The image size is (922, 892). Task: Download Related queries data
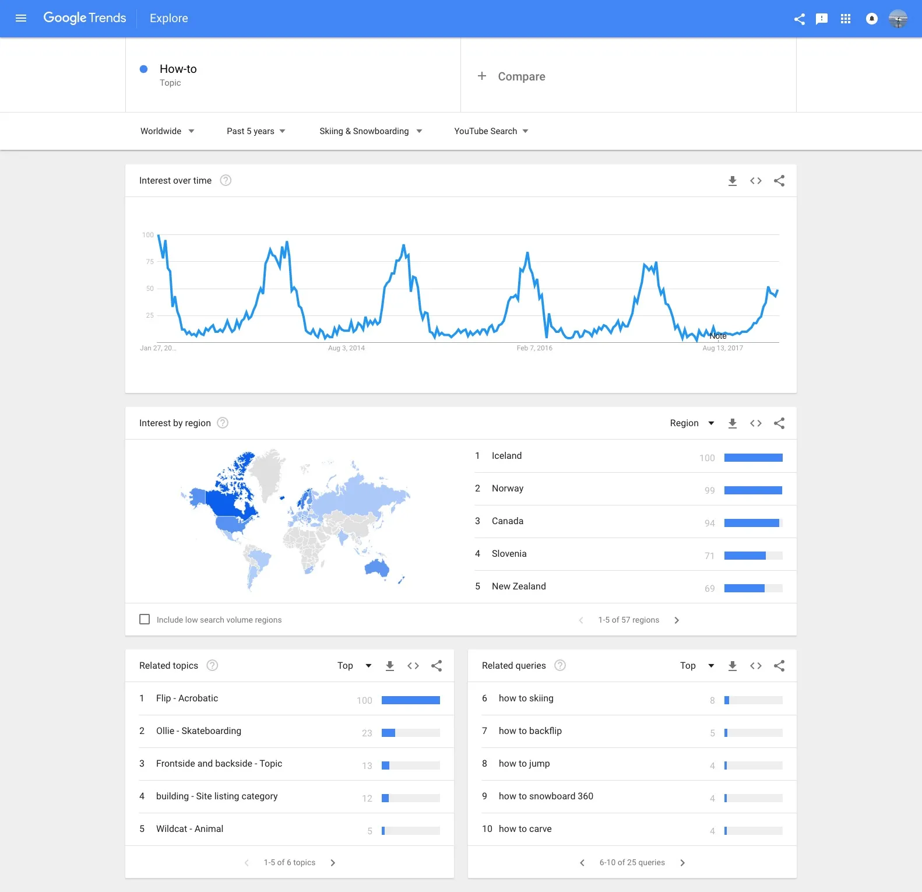733,666
